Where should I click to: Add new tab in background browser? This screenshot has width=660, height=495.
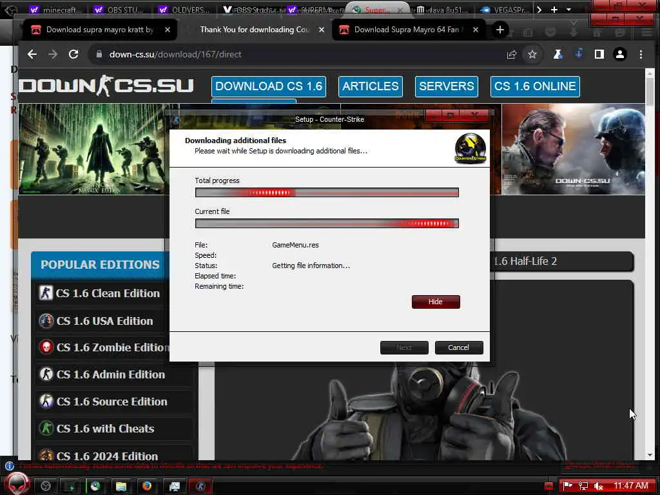point(554,9)
